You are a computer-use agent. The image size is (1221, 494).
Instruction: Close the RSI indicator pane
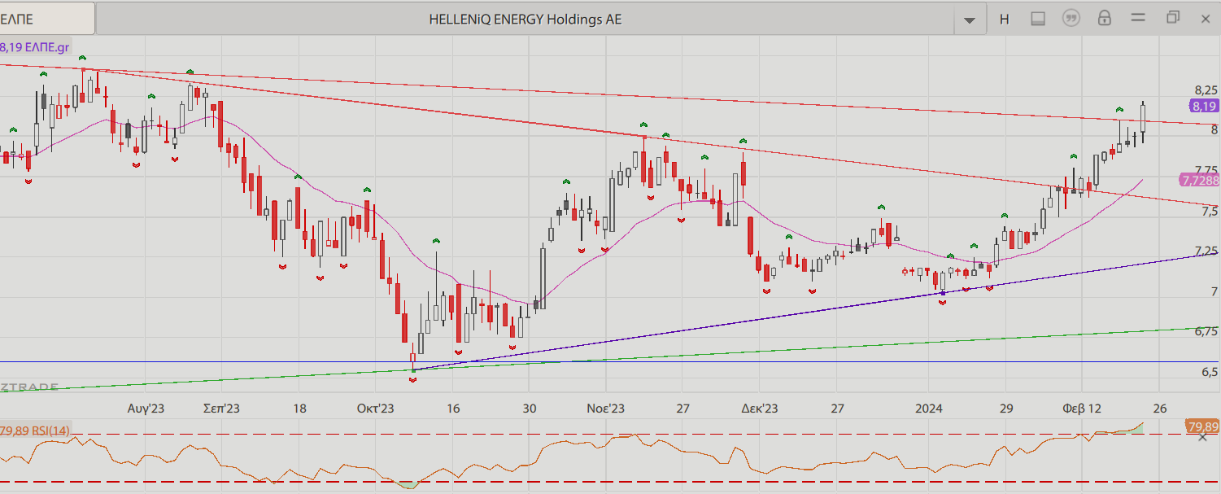[x=1204, y=438]
